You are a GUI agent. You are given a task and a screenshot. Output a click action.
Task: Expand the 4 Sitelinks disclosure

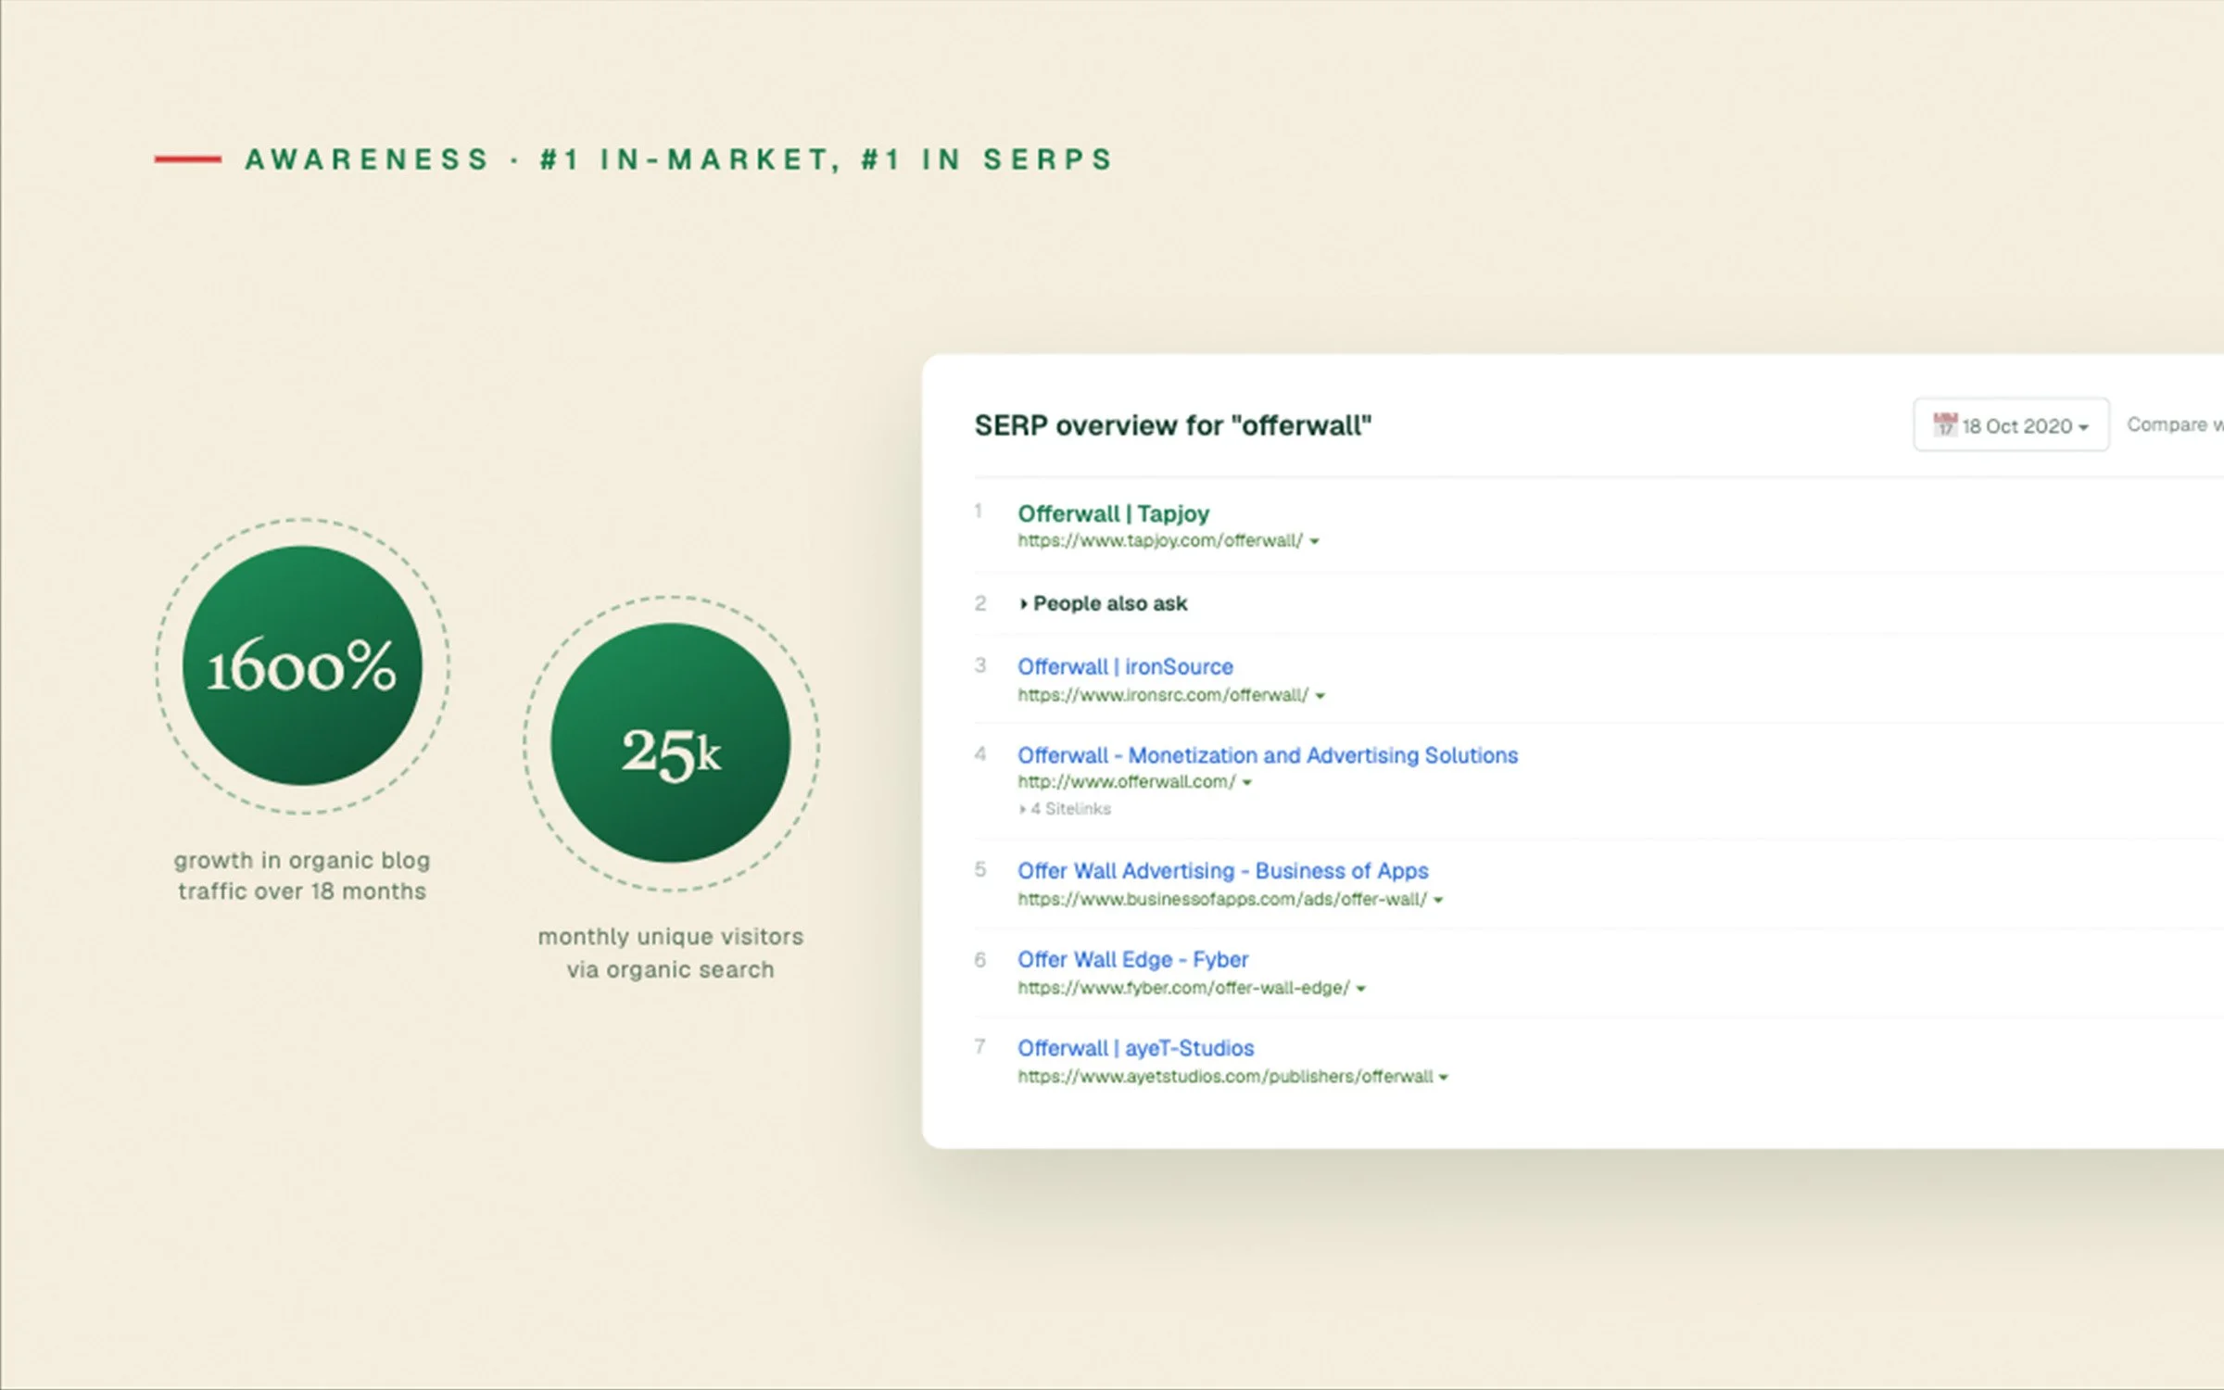1064,809
